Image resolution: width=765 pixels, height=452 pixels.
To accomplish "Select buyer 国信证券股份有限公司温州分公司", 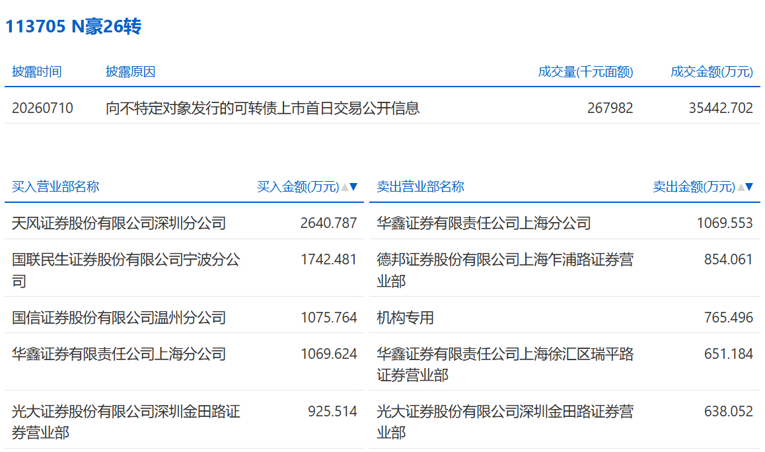I will [x=118, y=318].
